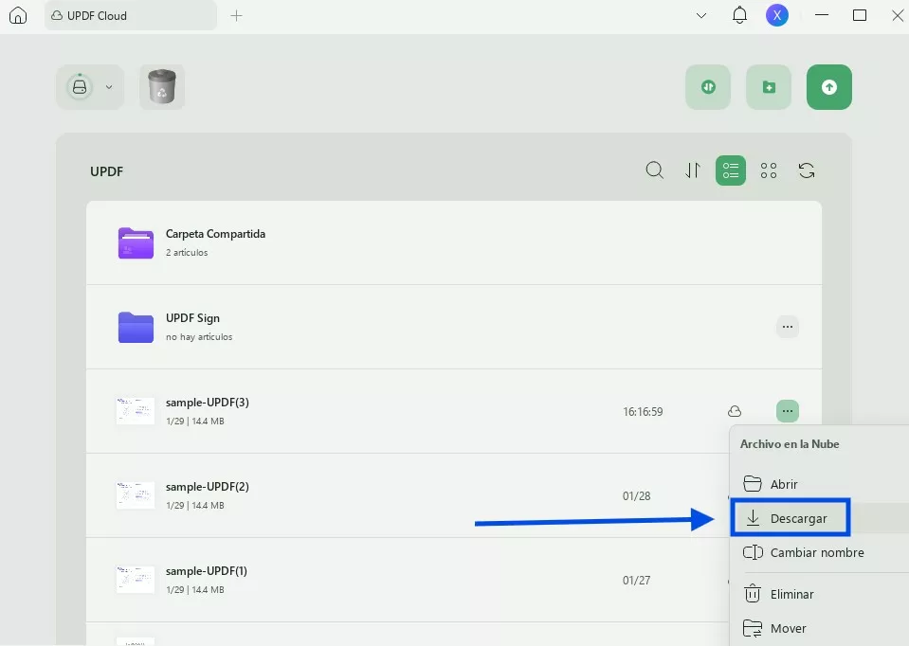
Task: Click the 16:16:59 timestamp
Action: (643, 411)
